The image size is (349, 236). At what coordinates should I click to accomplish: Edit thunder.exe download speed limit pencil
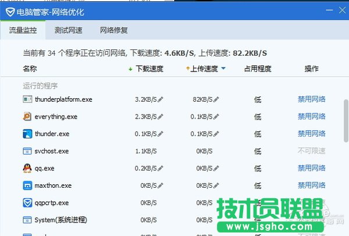(x=161, y=134)
